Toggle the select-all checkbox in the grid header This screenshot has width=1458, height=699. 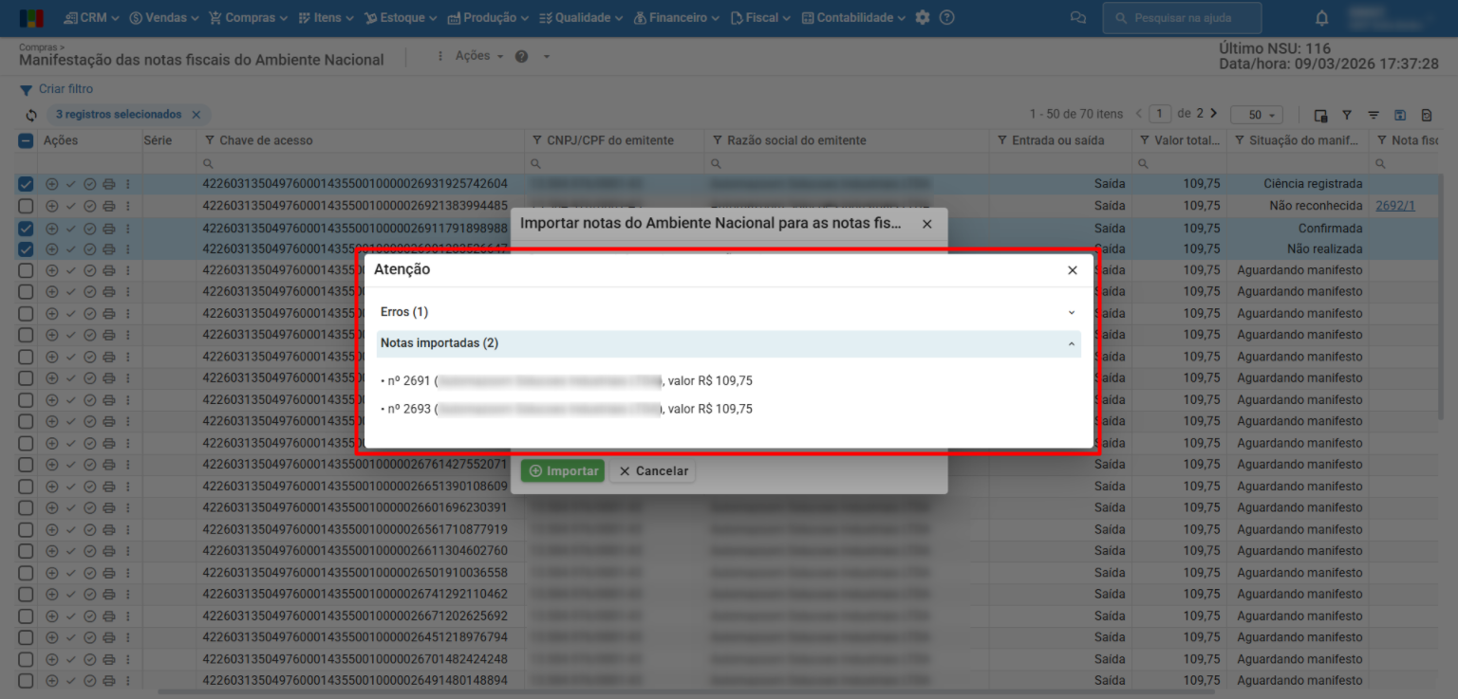26,140
